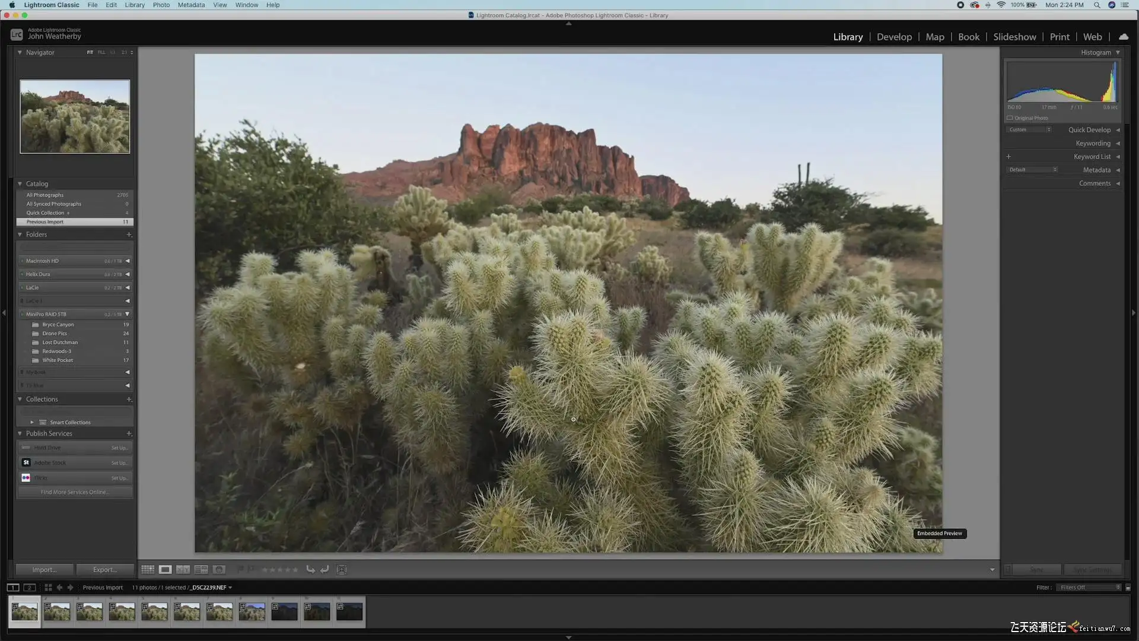Open Survey view
The height and width of the screenshot is (641, 1139).
coord(201,570)
